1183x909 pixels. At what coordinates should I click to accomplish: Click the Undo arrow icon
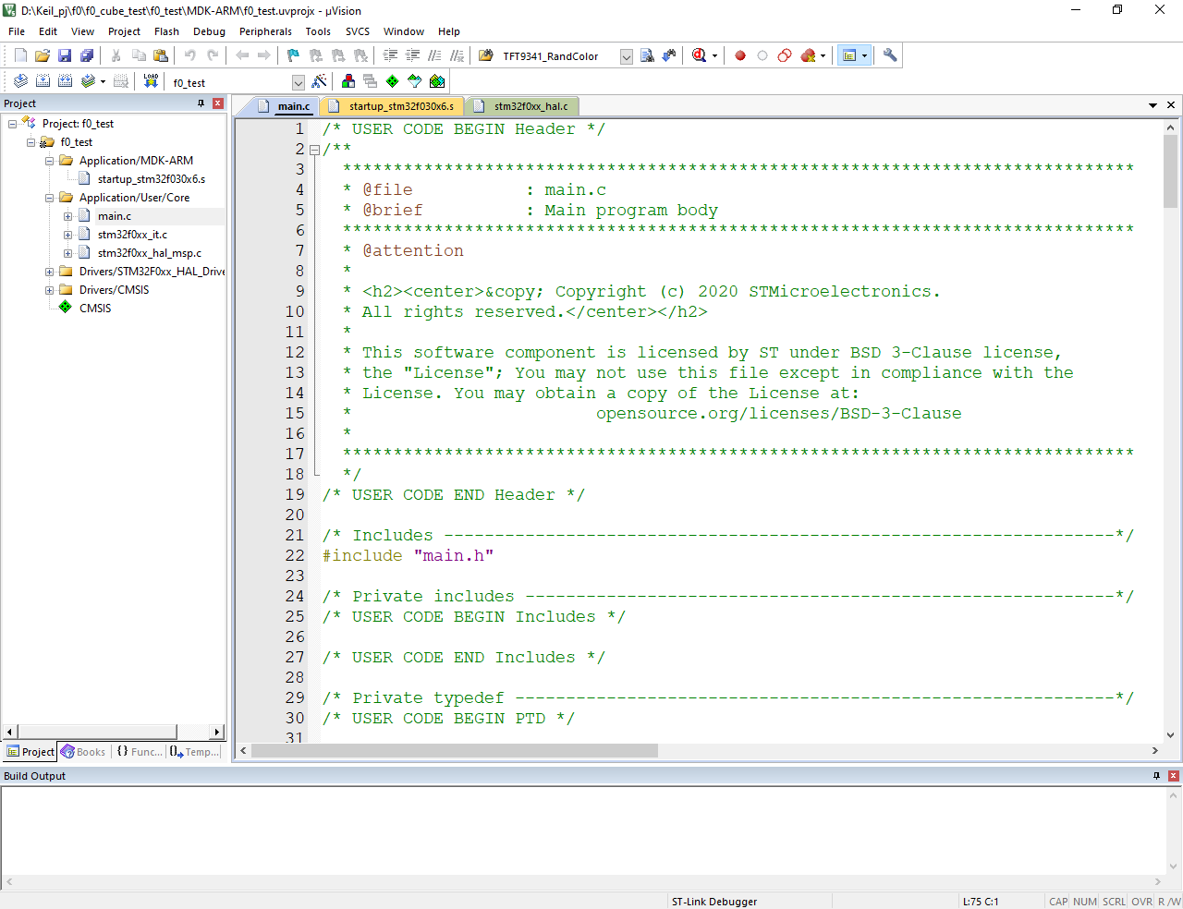(x=190, y=55)
